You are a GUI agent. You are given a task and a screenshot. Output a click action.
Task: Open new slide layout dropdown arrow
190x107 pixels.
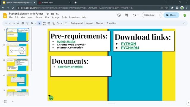tap(9, 23)
